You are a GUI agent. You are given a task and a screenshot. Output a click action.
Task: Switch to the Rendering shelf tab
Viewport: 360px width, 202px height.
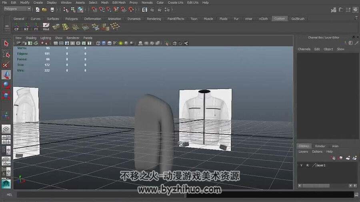click(x=154, y=19)
